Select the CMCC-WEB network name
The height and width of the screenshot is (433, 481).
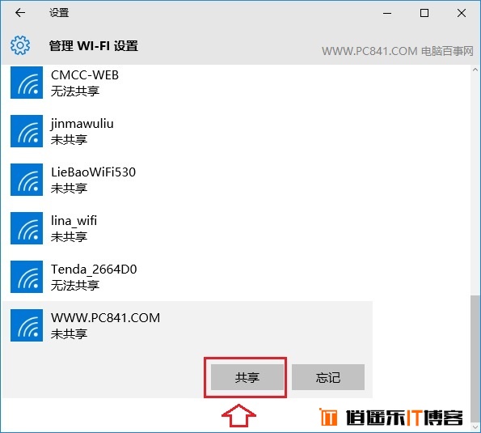pyautogui.click(x=85, y=75)
